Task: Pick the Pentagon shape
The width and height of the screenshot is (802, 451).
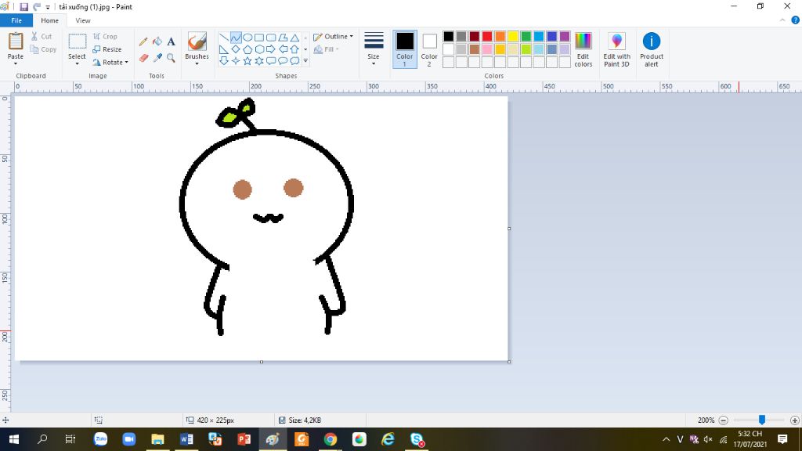Action: [x=247, y=49]
